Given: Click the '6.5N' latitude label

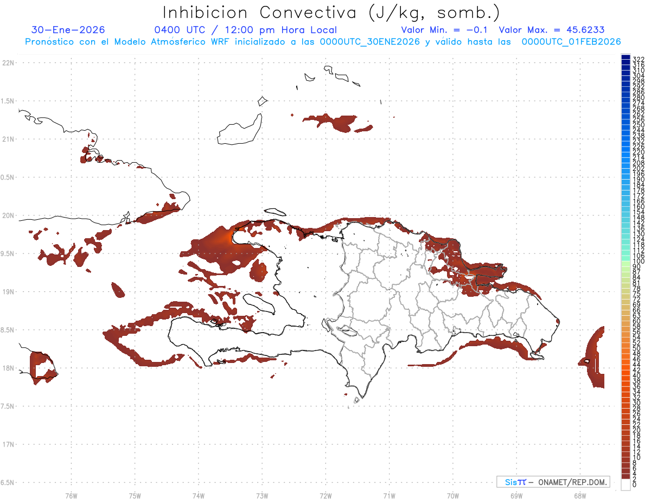Looking at the screenshot, I should click(8, 482).
